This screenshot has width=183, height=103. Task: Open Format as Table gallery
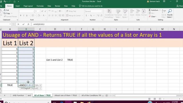click(x=118, y=13)
